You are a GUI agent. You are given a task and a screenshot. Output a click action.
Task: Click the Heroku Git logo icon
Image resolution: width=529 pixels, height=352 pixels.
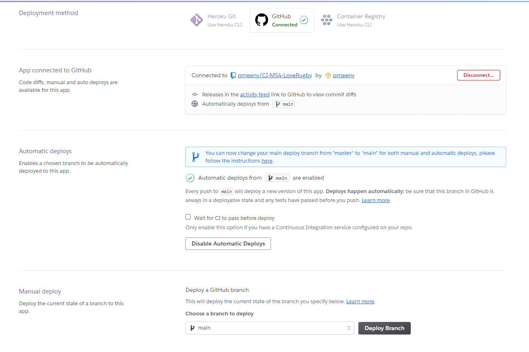coord(197,20)
